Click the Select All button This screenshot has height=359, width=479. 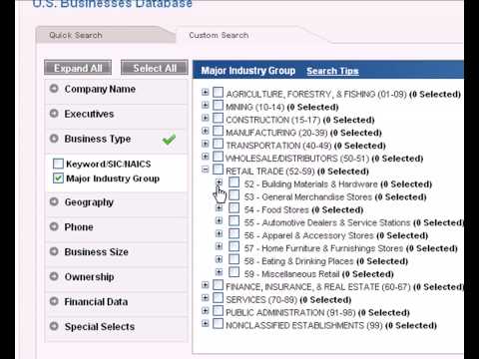[155, 68]
